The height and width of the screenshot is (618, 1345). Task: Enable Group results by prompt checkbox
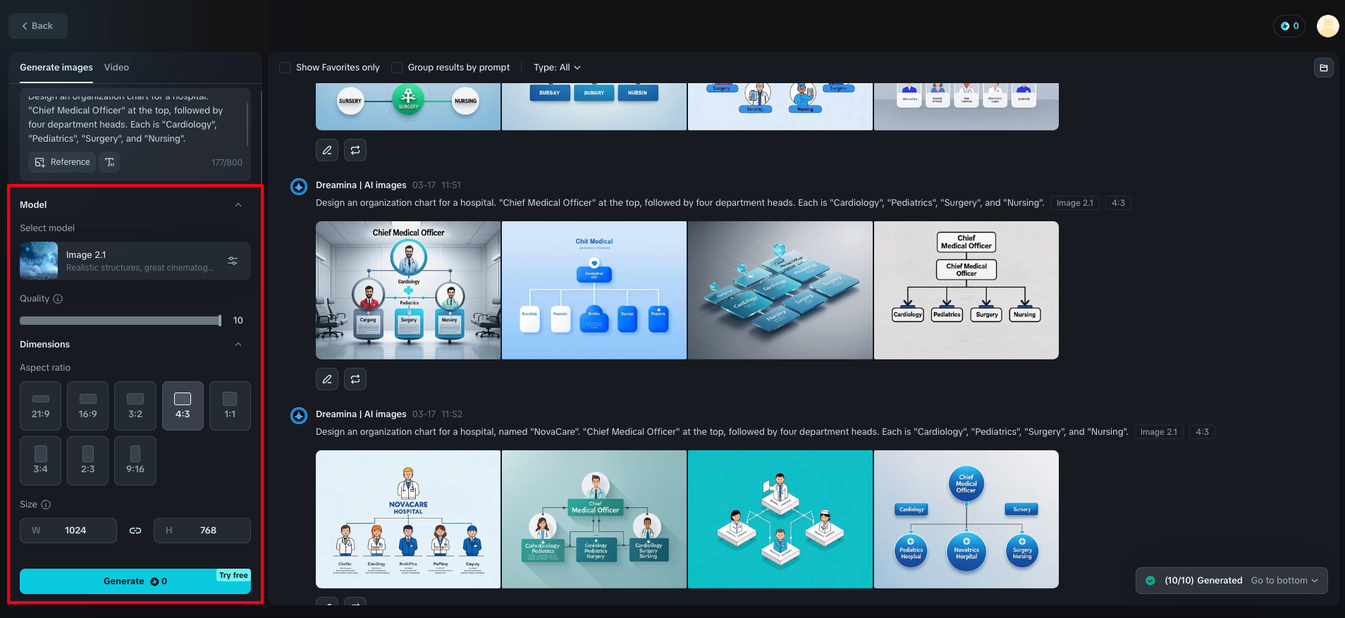tap(397, 68)
